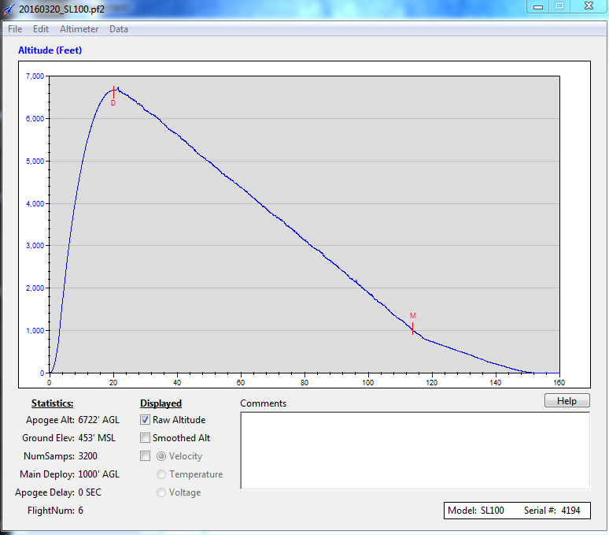Click the Serial #: 4194 label
The height and width of the screenshot is (535, 609).
pos(552,511)
